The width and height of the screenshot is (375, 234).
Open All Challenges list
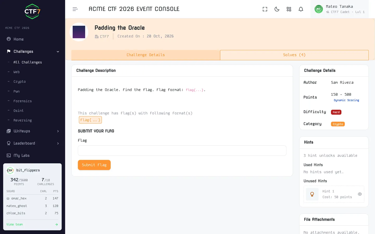pyautogui.click(x=28, y=62)
